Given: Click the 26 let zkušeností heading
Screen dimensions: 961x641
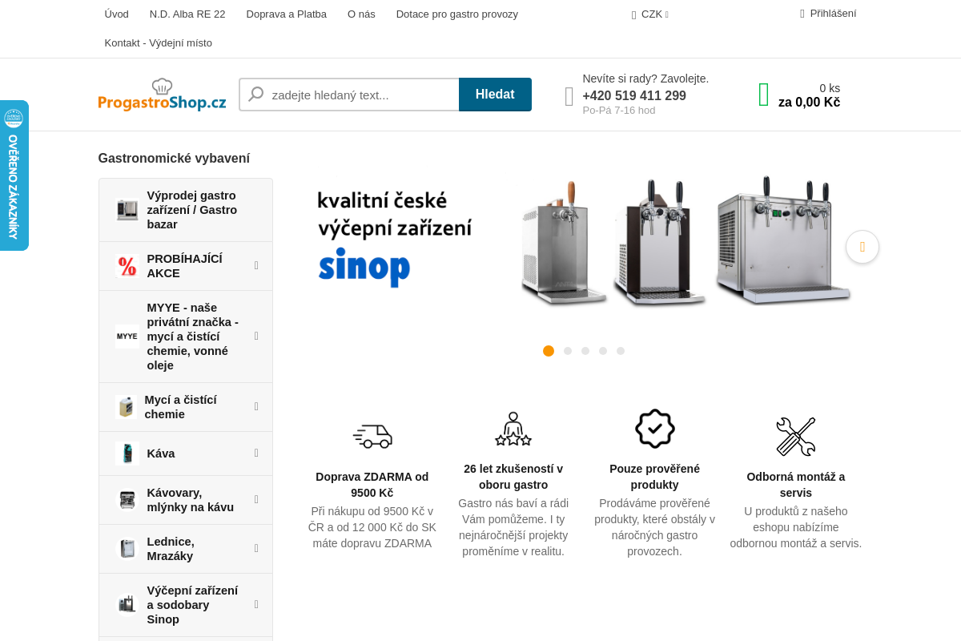Looking at the screenshot, I should coord(513,477).
